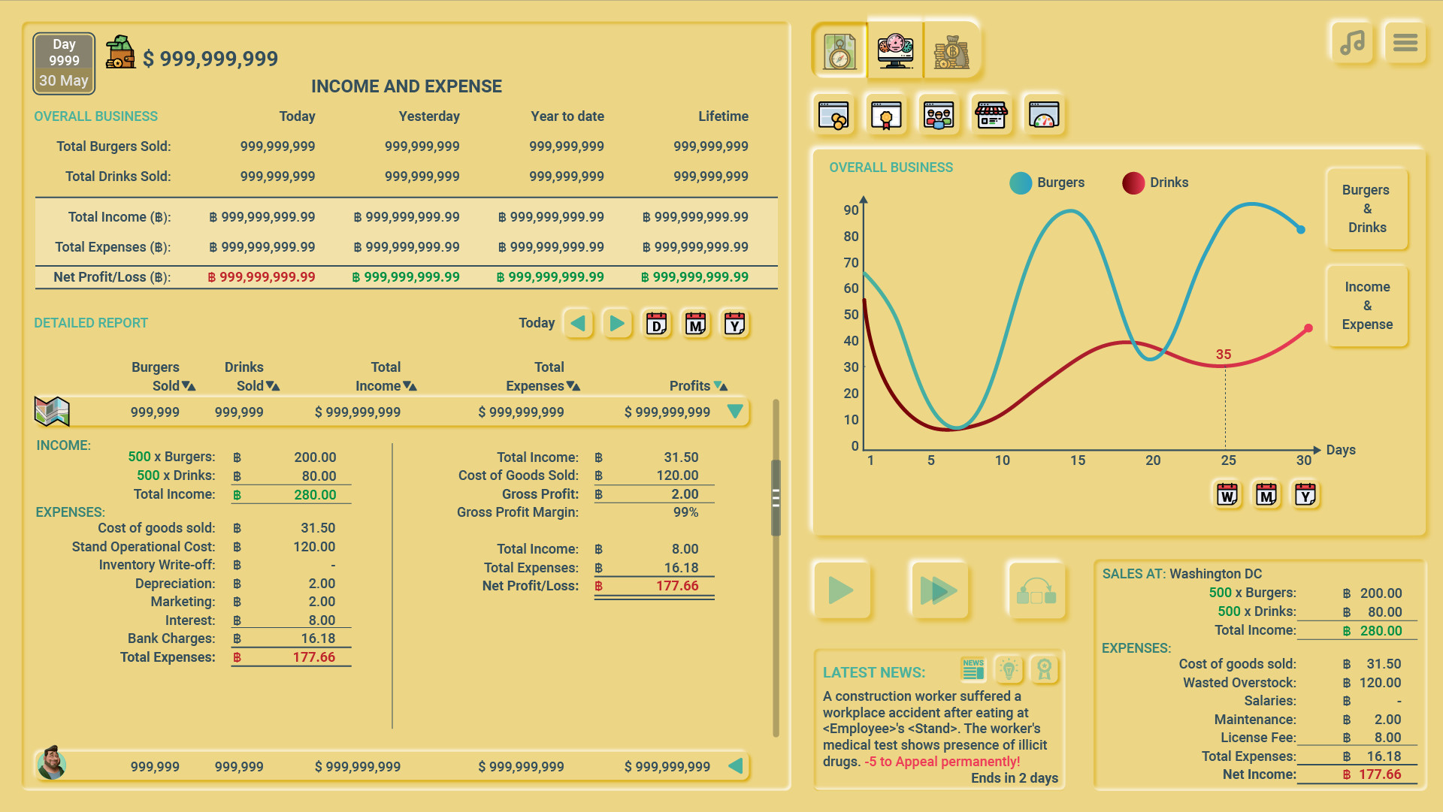This screenshot has height=812, width=1443.
Task: Show Burgers & Drinks chart
Action: pos(1366,209)
